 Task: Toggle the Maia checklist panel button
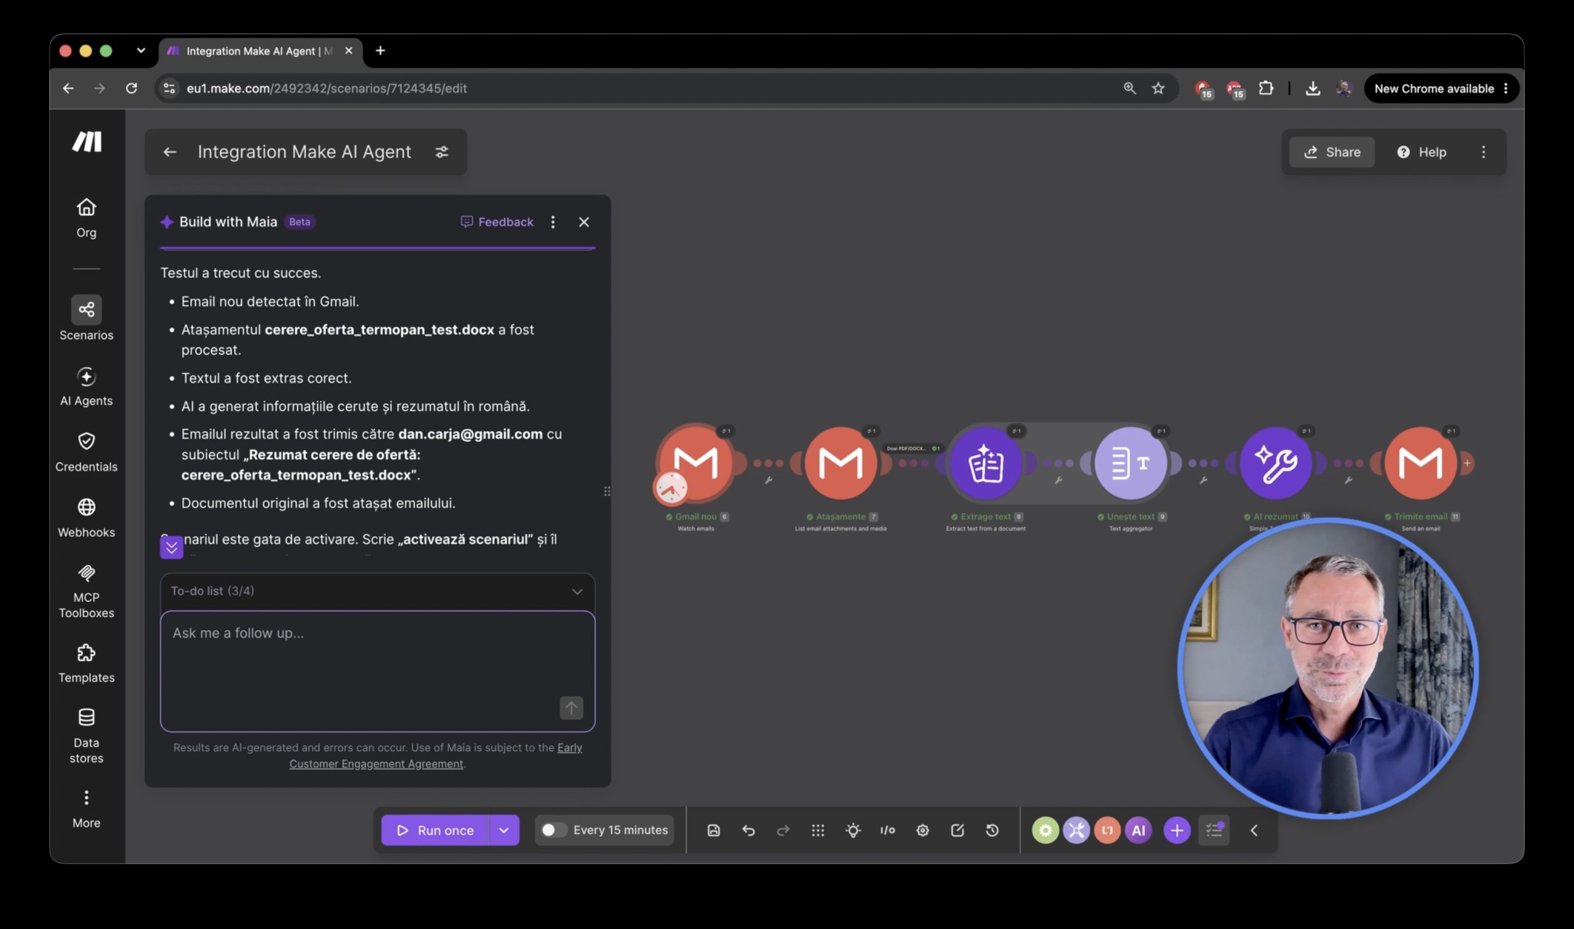(x=1214, y=830)
